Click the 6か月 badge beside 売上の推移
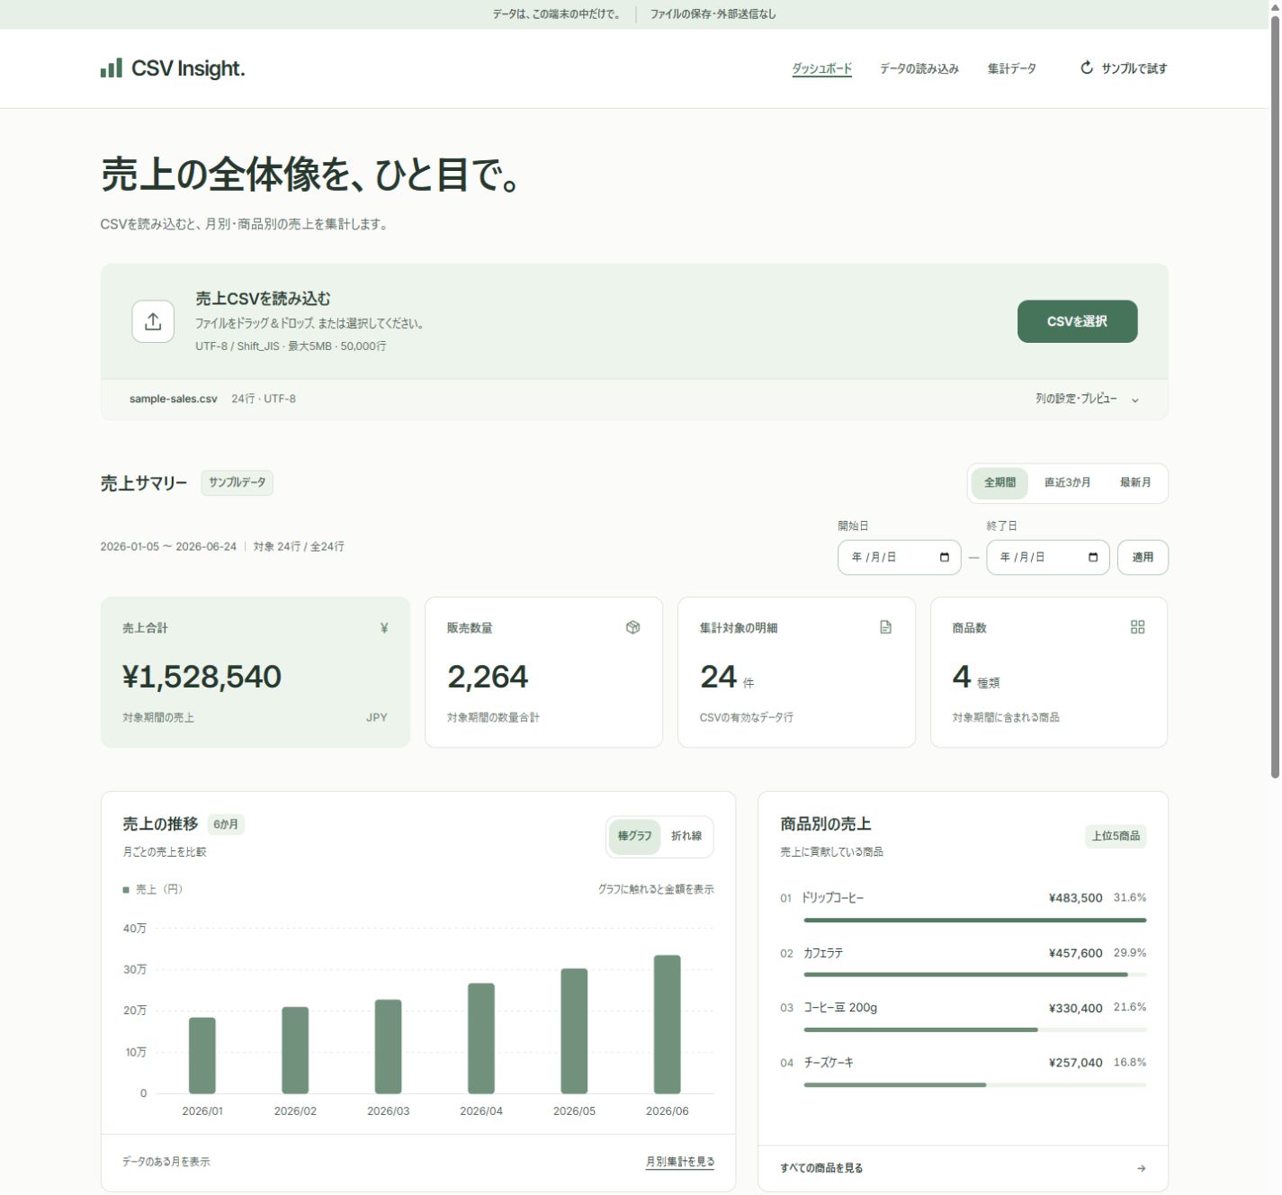This screenshot has width=1282, height=1195. pos(226,824)
